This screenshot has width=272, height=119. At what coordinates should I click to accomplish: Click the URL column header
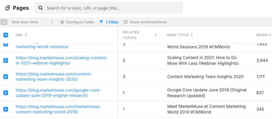[x=19, y=35]
